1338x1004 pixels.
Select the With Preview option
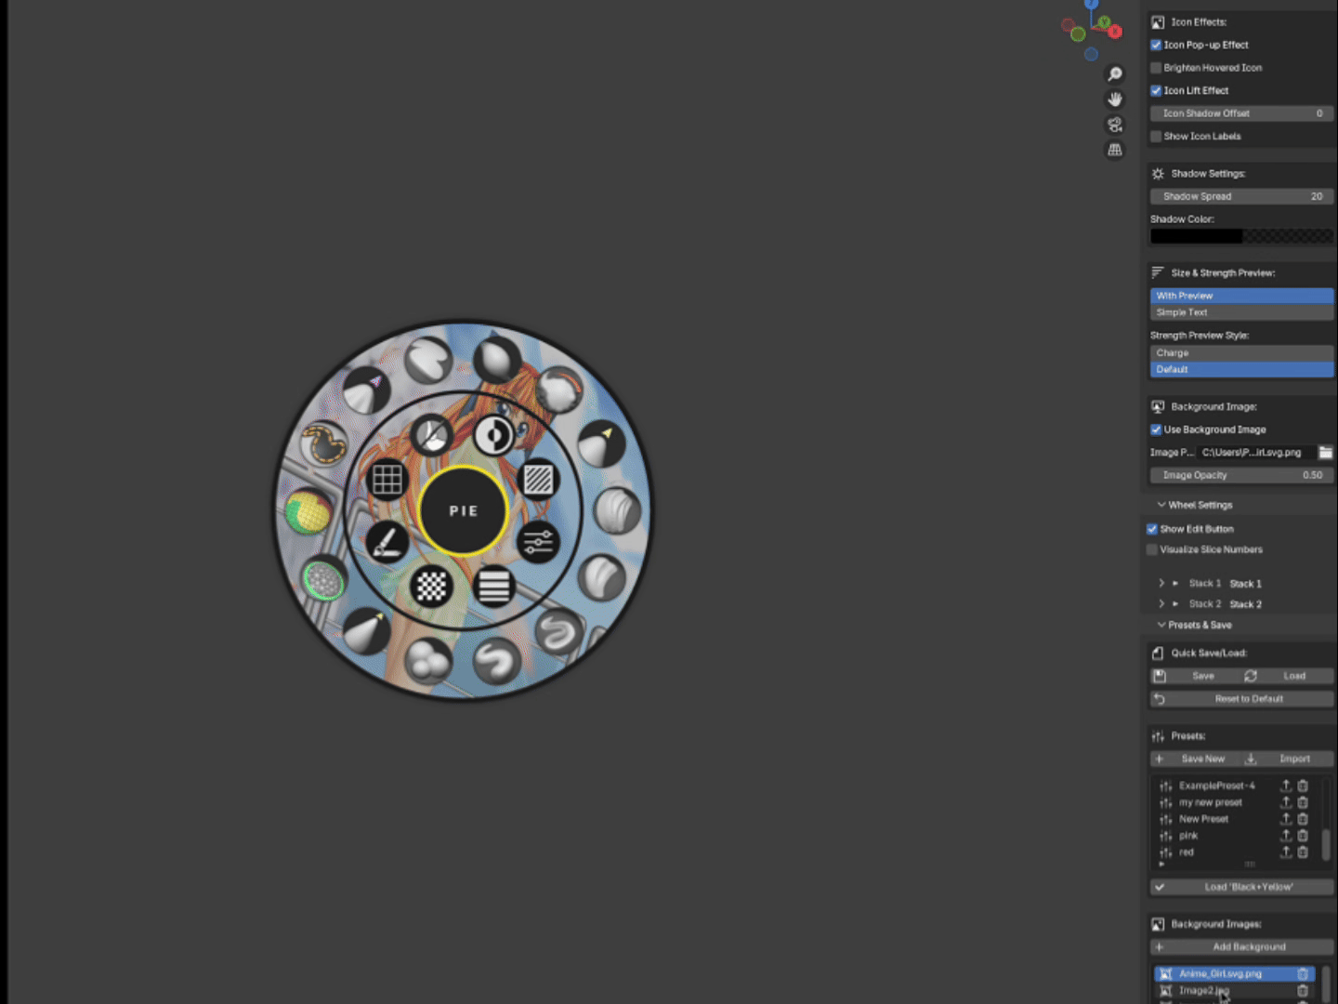click(x=1241, y=296)
